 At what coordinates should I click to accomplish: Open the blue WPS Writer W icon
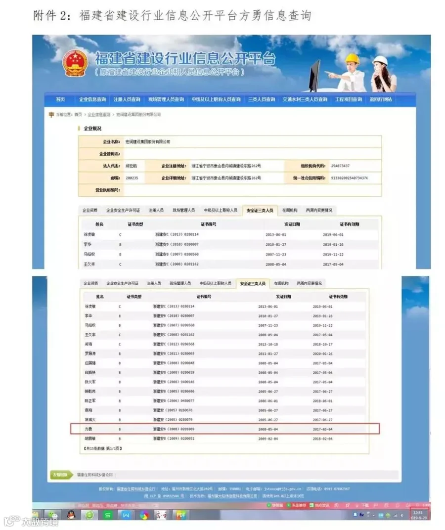tap(126, 515)
